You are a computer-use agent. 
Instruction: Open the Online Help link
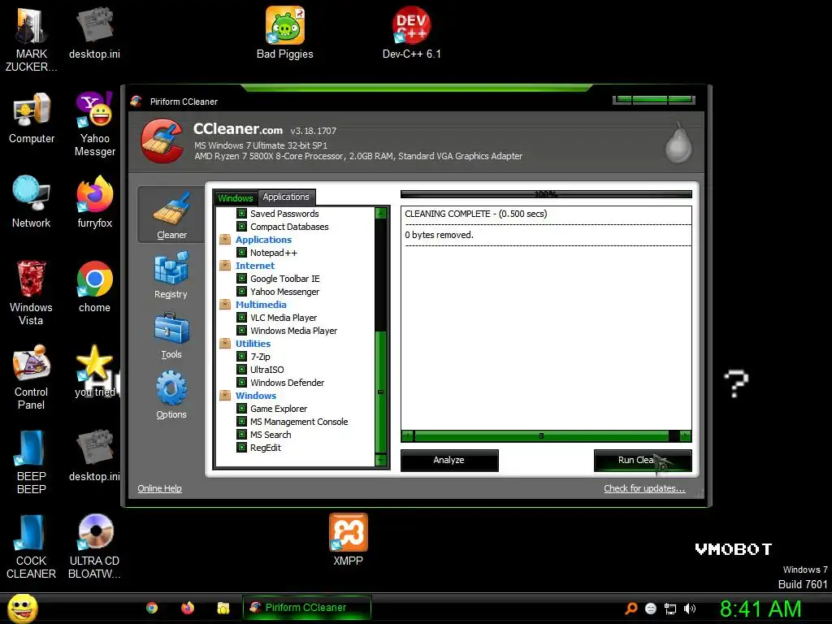159,488
